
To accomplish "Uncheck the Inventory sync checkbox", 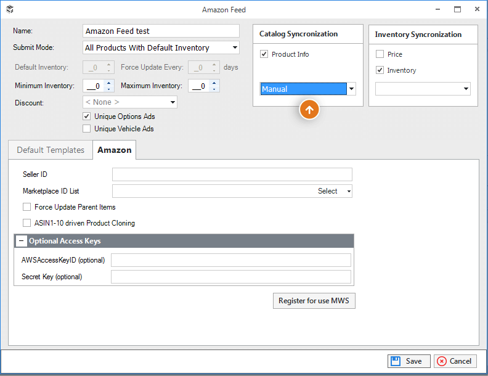I will point(380,70).
